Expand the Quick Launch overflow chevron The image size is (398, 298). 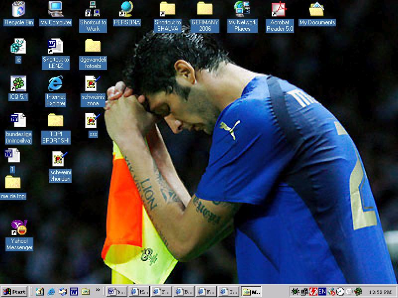tap(98, 291)
